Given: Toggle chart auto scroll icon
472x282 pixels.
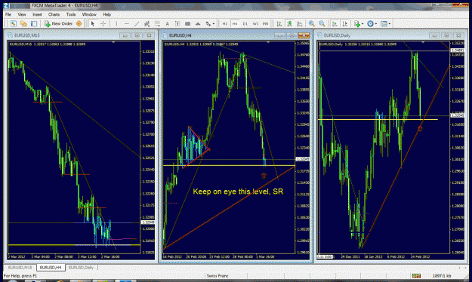Looking at the screenshot, I should tap(335, 23).
